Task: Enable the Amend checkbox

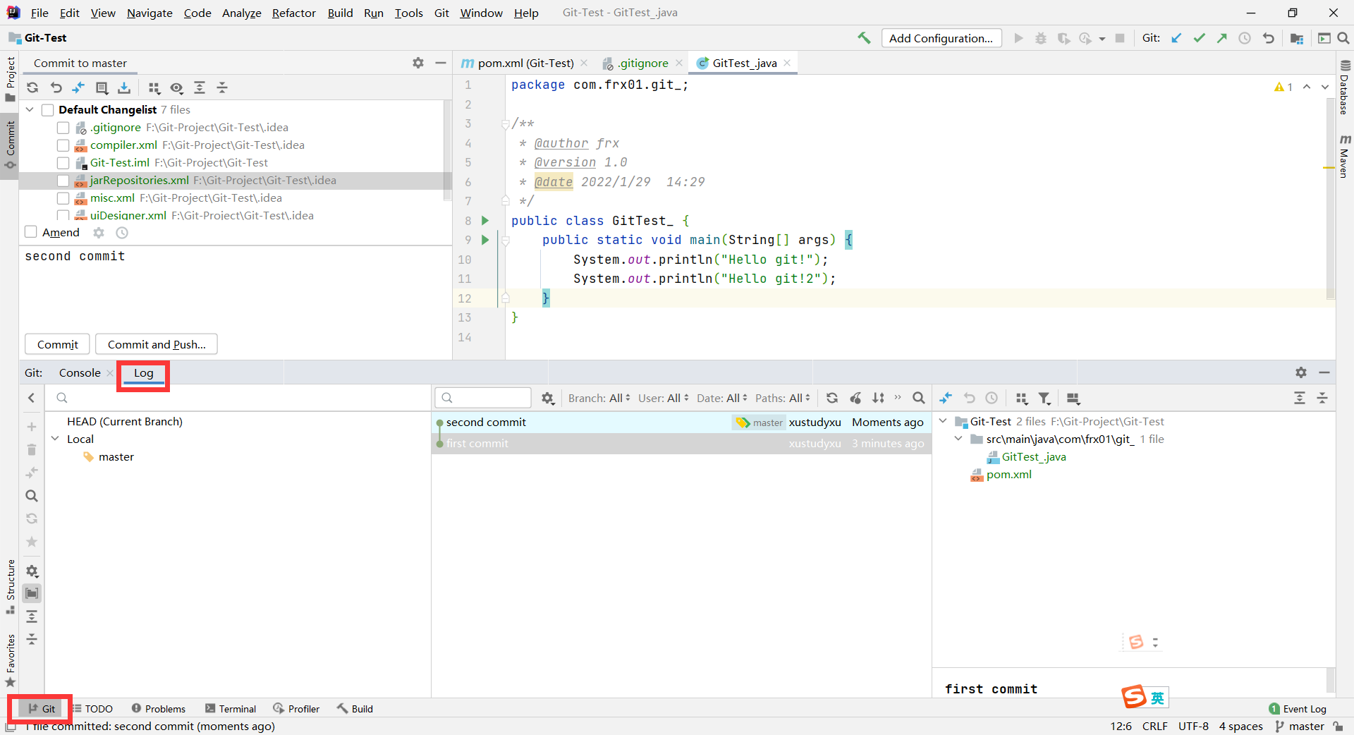Action: coord(30,232)
